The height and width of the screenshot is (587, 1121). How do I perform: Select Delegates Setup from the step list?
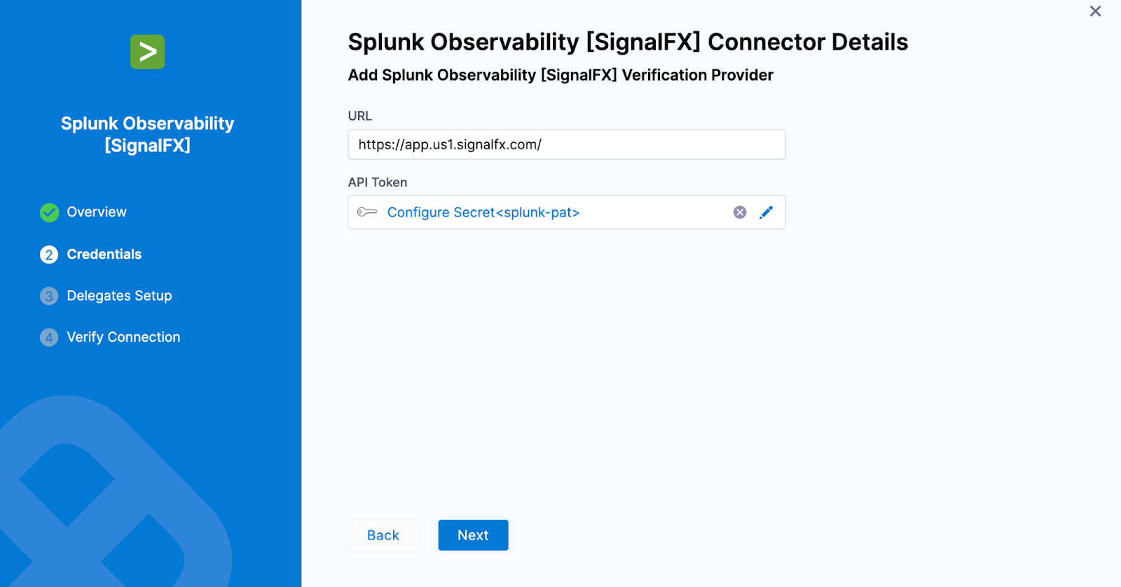119,296
